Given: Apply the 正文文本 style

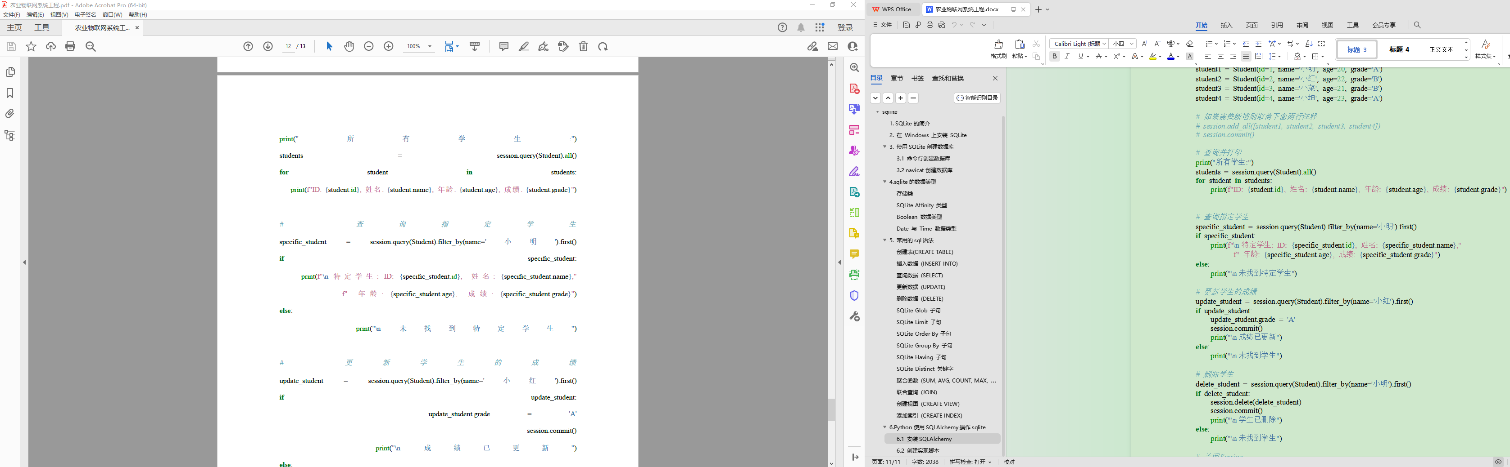Looking at the screenshot, I should (1441, 50).
